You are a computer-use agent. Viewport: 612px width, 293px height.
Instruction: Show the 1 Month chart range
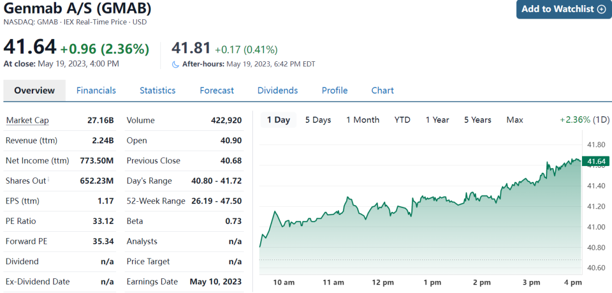(x=363, y=120)
